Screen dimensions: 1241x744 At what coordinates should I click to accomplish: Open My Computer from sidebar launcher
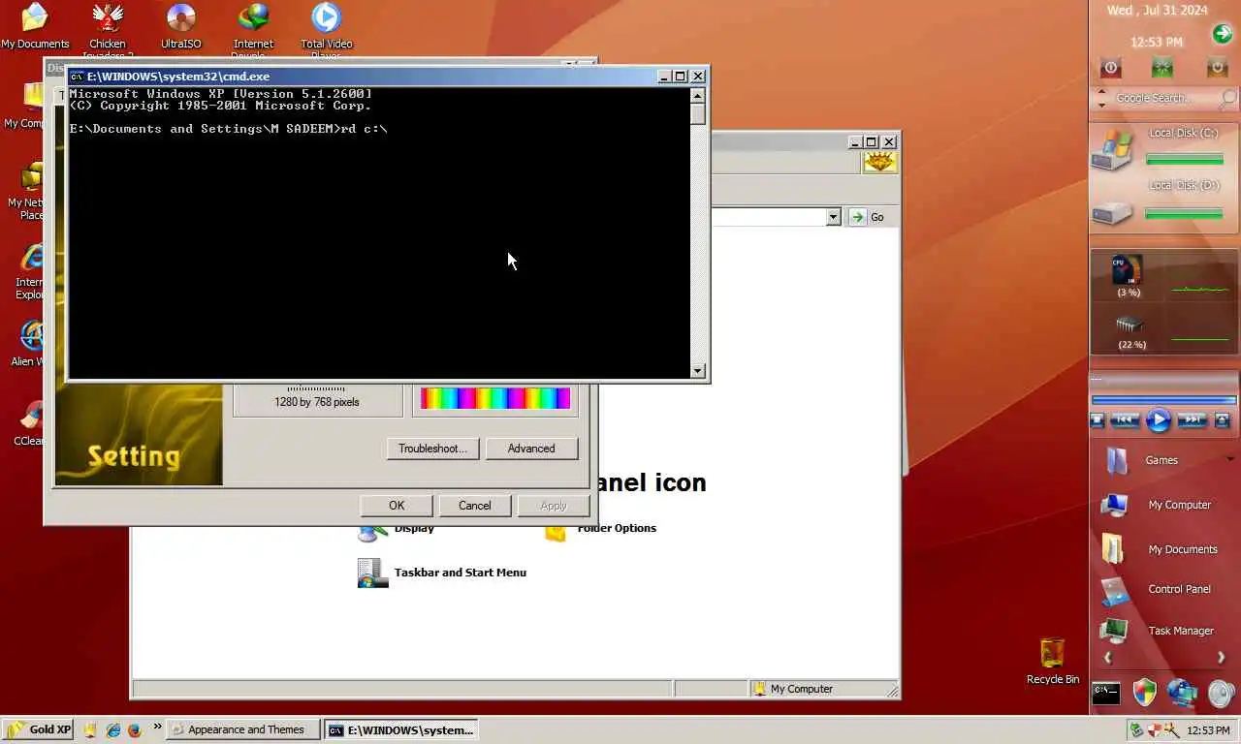click(x=1156, y=505)
